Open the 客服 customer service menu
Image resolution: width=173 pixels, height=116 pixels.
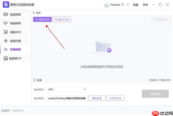136,5
